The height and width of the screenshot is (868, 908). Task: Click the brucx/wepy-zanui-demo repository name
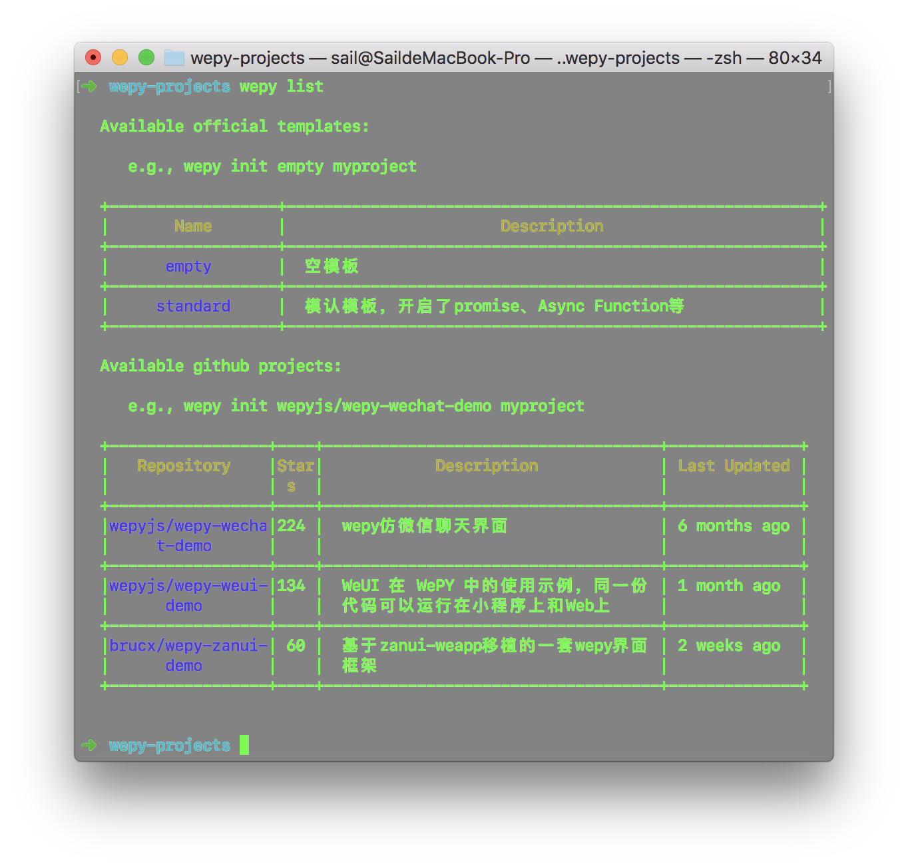pos(187,655)
